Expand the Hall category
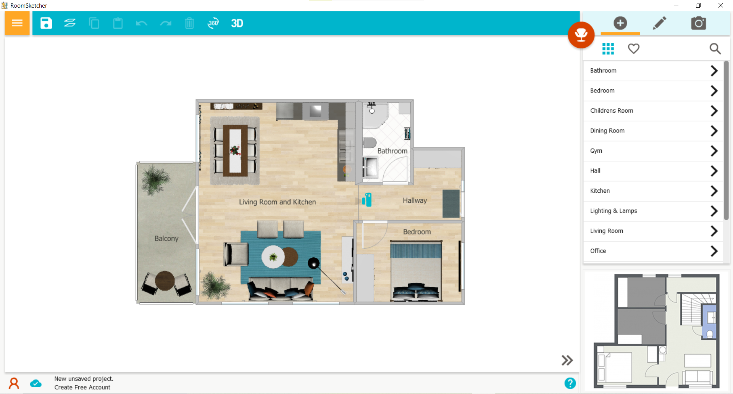Screen dimensions: 733x394 pyautogui.click(x=653, y=171)
